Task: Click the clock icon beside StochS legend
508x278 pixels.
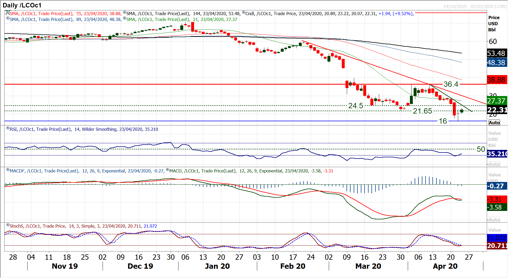Action: click(8, 225)
